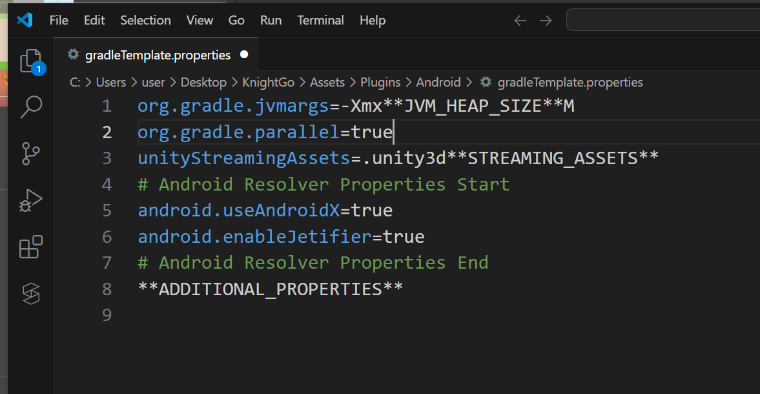Click line number 4 in the gutter
The image size is (760, 394).
107,185
